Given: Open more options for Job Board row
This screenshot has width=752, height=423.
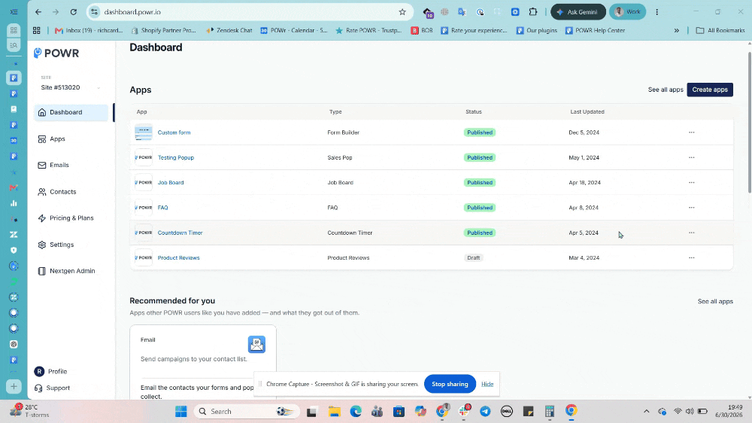Looking at the screenshot, I should 691,182.
